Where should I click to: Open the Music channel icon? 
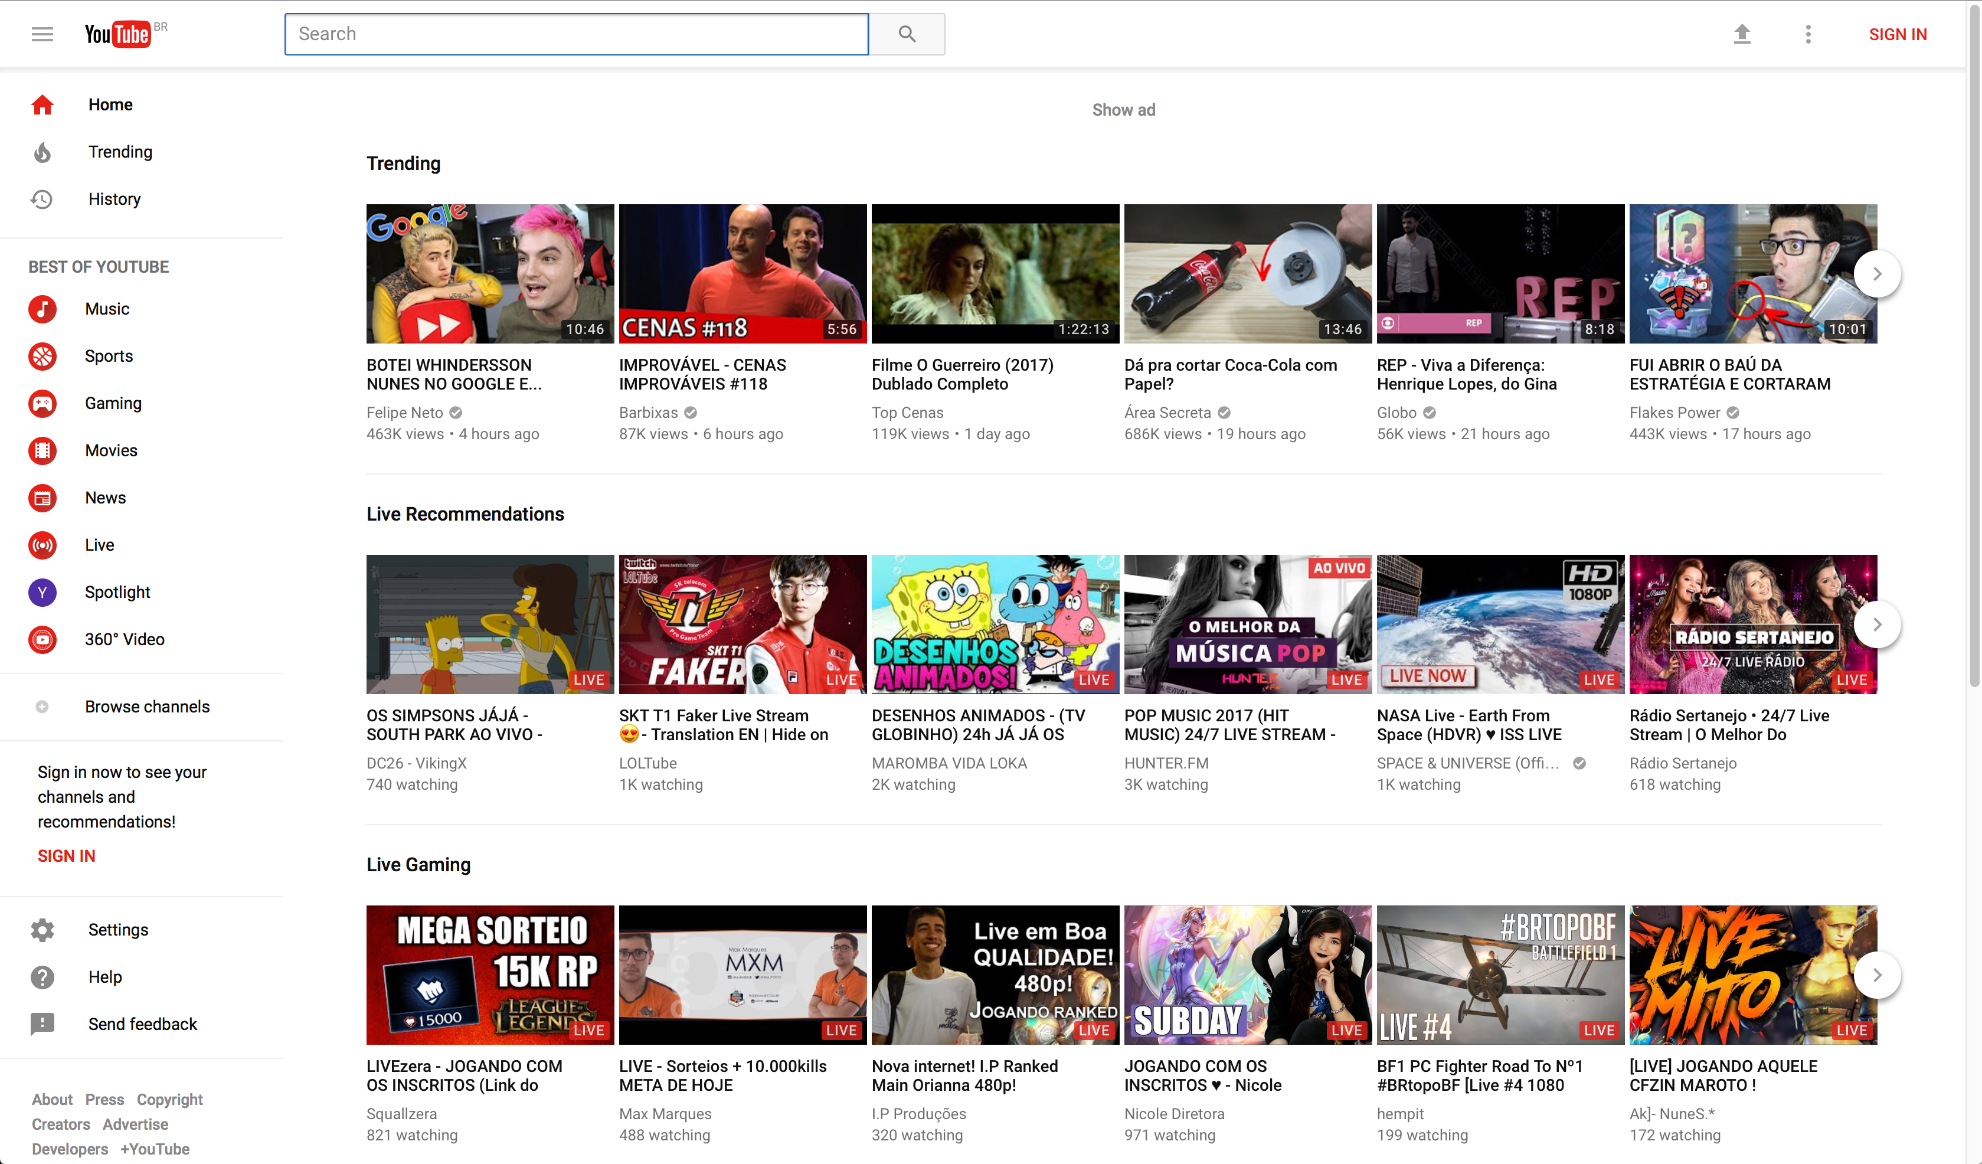[x=42, y=309]
